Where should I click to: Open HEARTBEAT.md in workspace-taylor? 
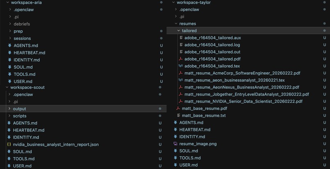[x=194, y=129]
